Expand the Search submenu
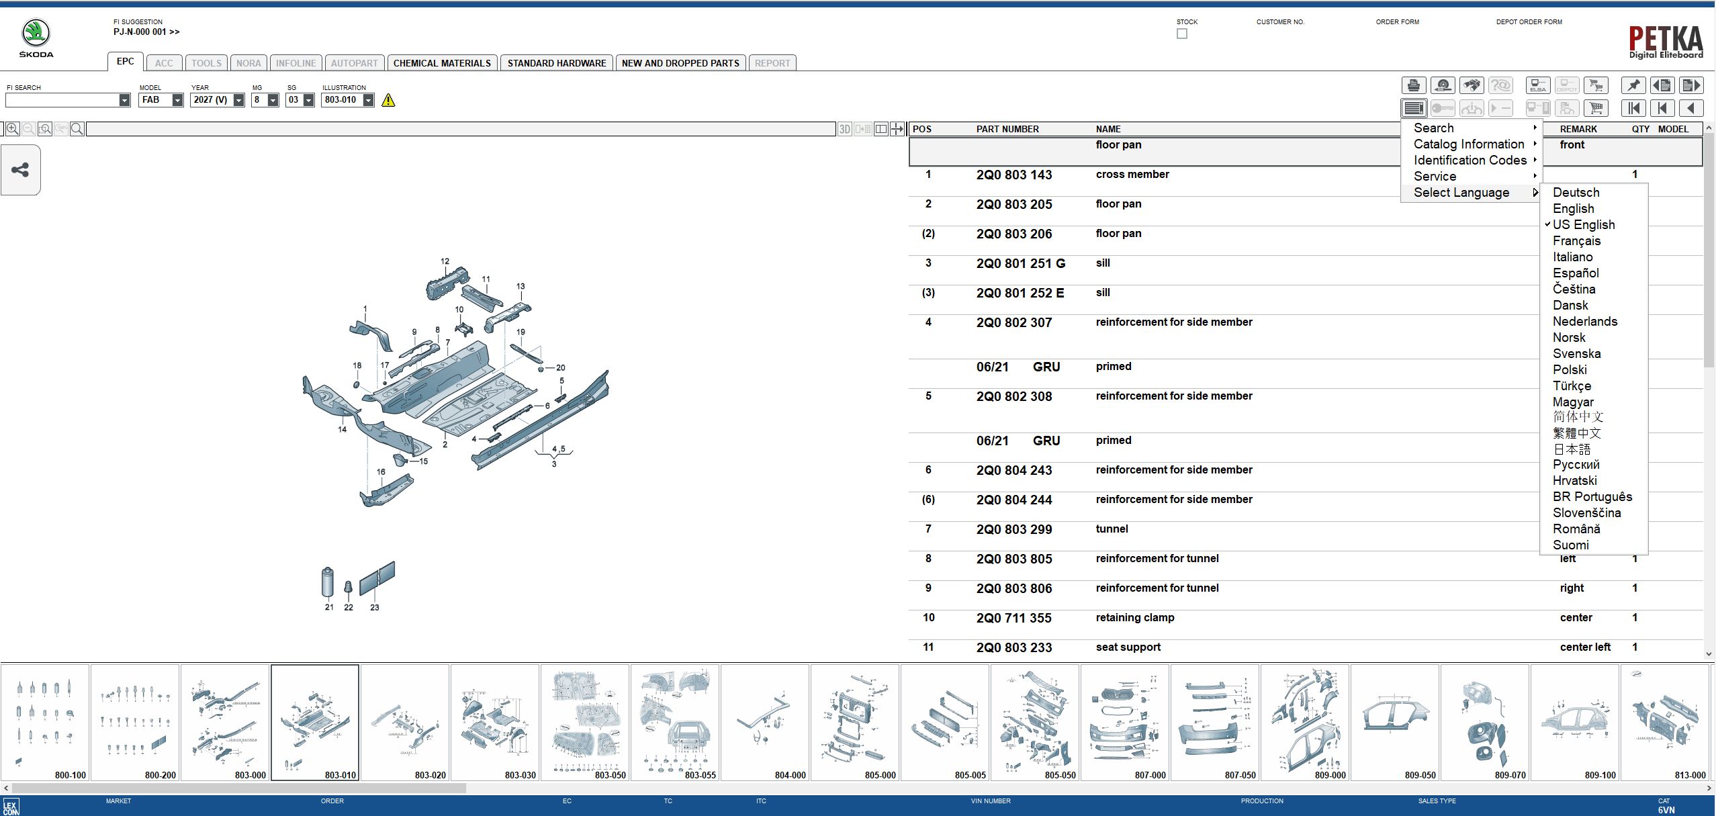1716x816 pixels. click(x=1472, y=128)
